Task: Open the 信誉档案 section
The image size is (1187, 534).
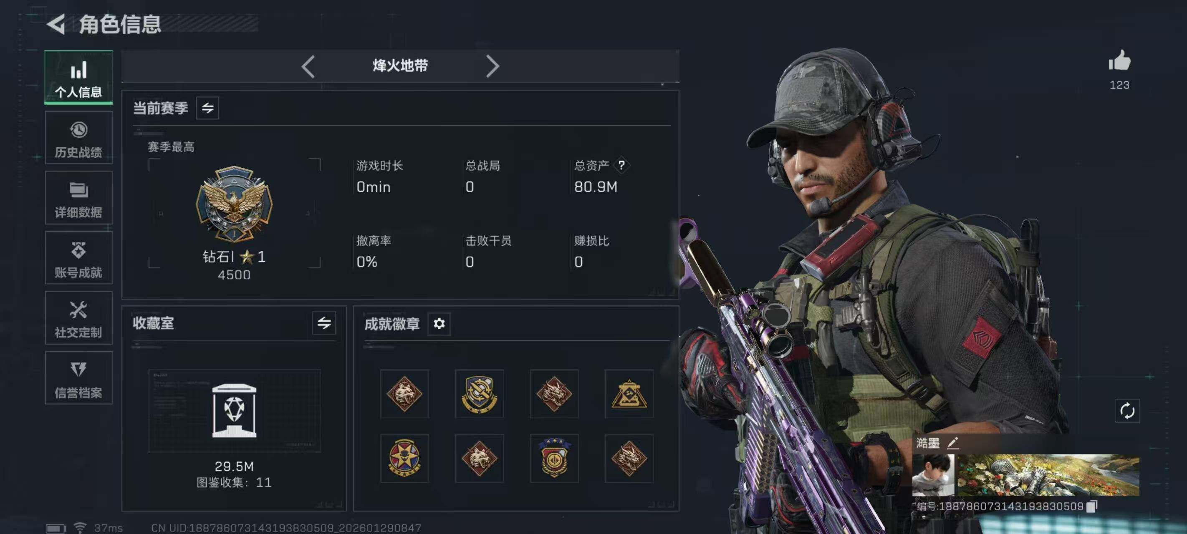Action: 78,378
